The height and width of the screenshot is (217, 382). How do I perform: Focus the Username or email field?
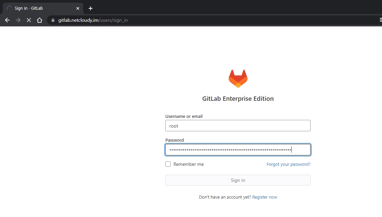[x=238, y=126]
